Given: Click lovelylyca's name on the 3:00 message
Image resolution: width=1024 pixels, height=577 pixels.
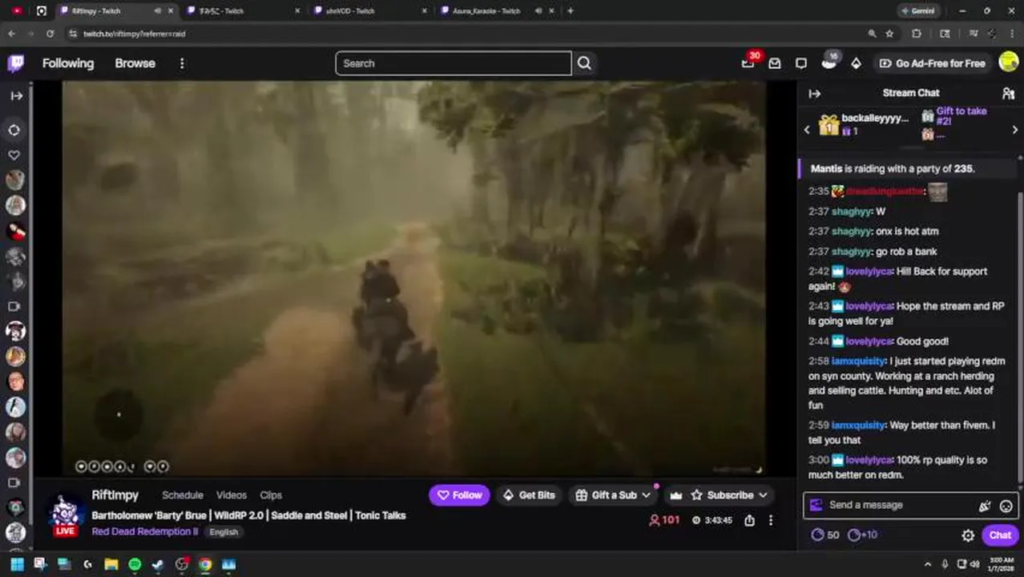Looking at the screenshot, I should (869, 460).
